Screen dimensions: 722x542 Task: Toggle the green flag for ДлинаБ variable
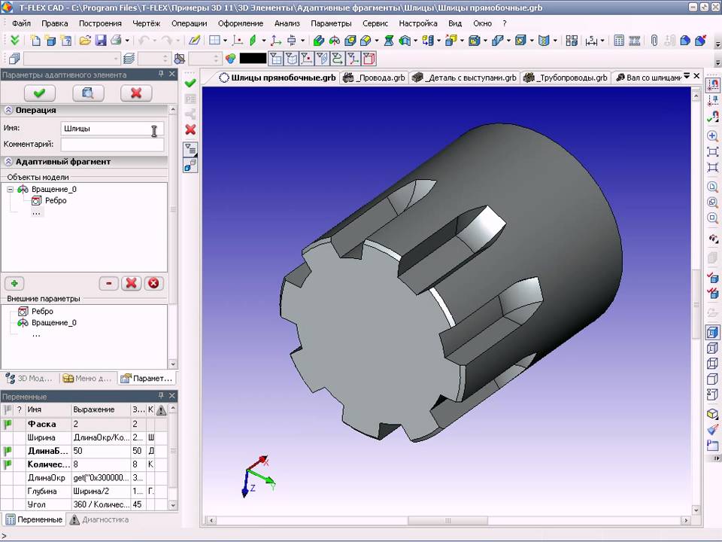click(x=8, y=451)
